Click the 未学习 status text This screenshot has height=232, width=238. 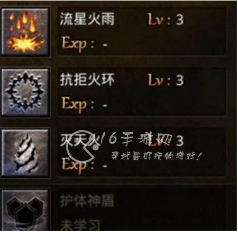[x=80, y=226]
